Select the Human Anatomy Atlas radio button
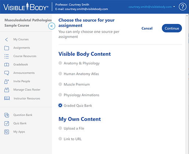The height and width of the screenshot is (154, 189). pyautogui.click(x=60, y=74)
